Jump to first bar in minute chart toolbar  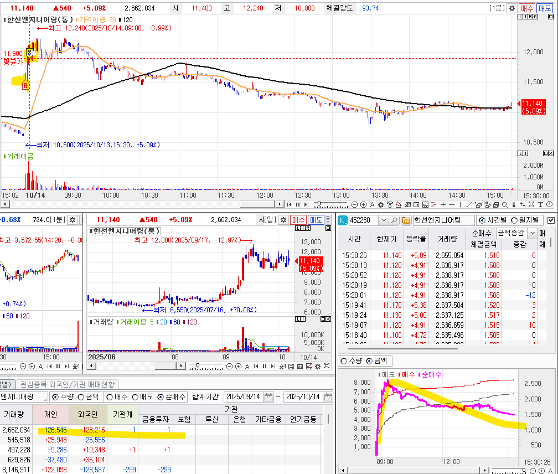(289, 205)
